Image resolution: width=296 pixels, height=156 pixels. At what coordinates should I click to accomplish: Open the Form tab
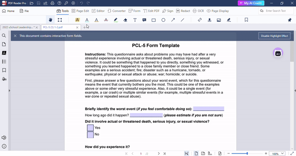tap(134, 11)
